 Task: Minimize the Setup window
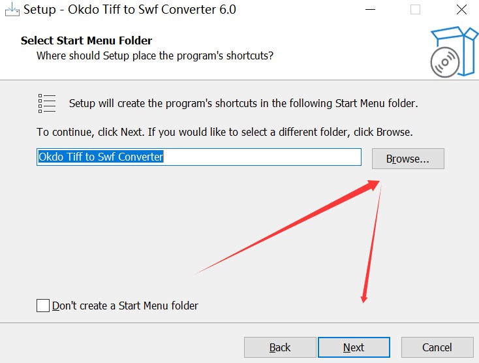(x=370, y=10)
